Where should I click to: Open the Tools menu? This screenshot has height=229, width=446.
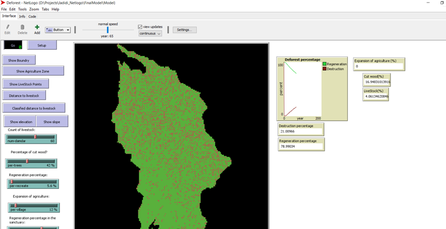click(22, 9)
